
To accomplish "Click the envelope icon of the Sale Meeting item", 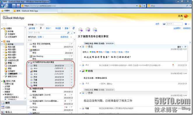I will tap(31, 56).
